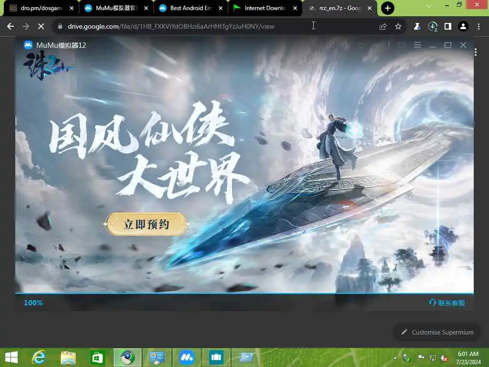Open the vertical three-dot menu beside installer
The image size is (489, 367).
click(x=476, y=52)
